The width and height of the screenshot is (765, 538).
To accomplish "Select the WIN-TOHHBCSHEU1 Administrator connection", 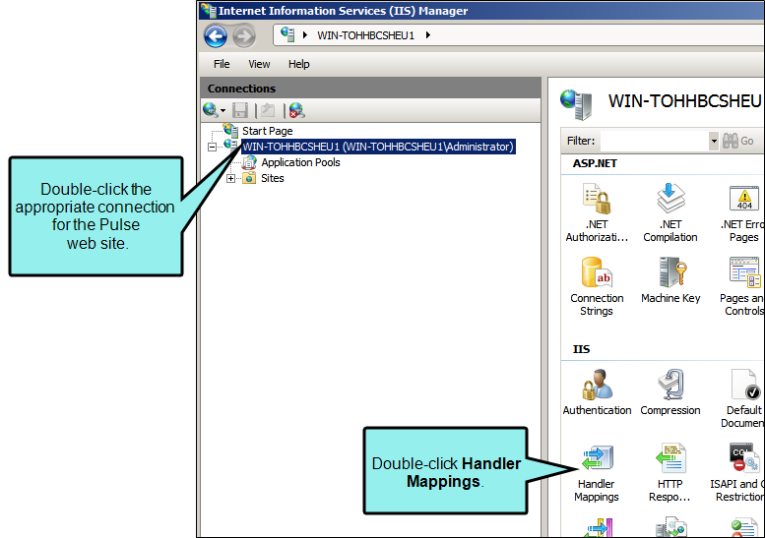I will coord(378,147).
